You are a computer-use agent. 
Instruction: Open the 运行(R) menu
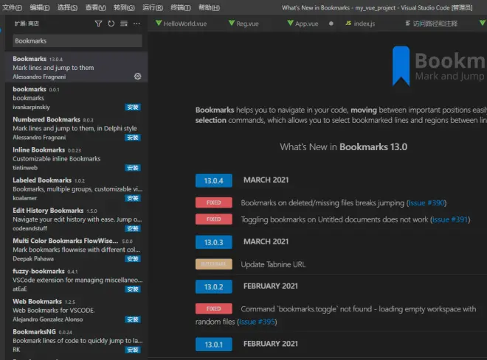(153, 7)
